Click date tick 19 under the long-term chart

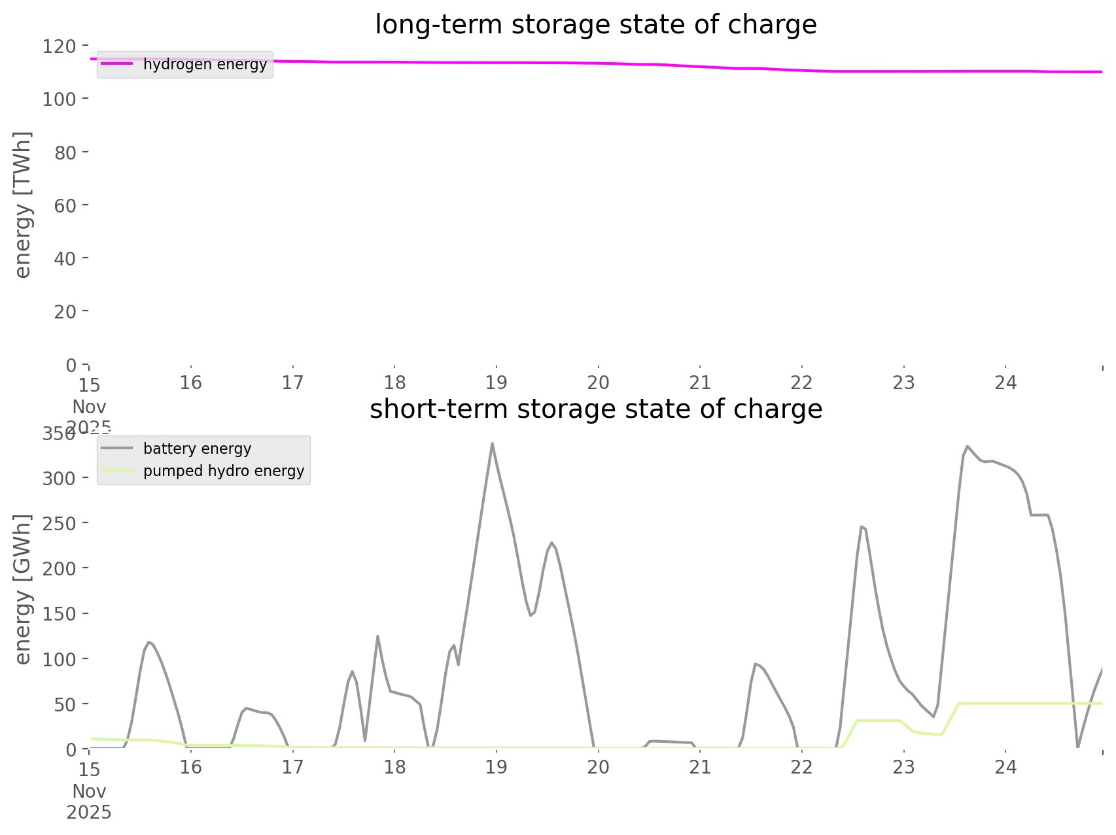coord(497,383)
